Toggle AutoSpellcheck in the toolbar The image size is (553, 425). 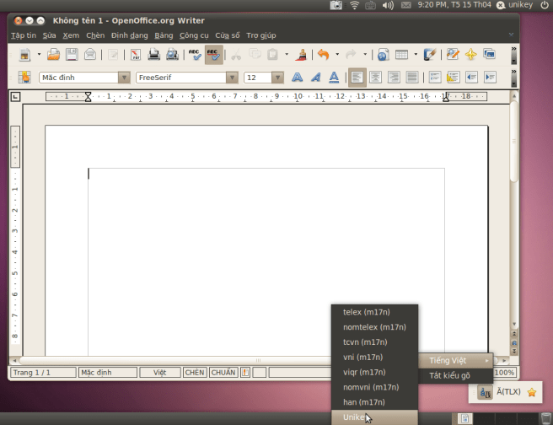tap(213, 55)
